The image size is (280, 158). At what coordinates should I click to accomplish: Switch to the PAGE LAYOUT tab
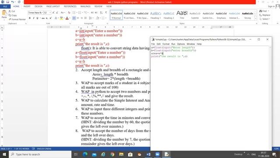[53, 7]
